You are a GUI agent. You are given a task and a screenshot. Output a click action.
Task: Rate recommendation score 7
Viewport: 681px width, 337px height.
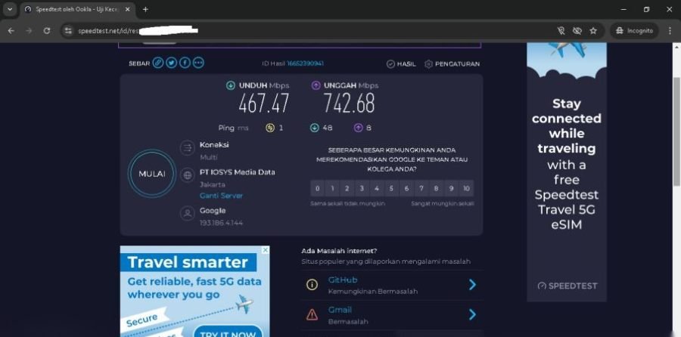[x=421, y=188]
